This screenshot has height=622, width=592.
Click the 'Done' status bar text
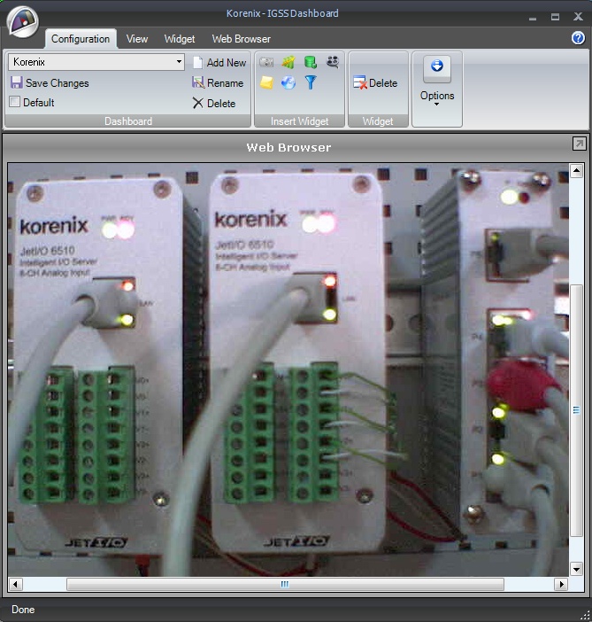(x=23, y=610)
